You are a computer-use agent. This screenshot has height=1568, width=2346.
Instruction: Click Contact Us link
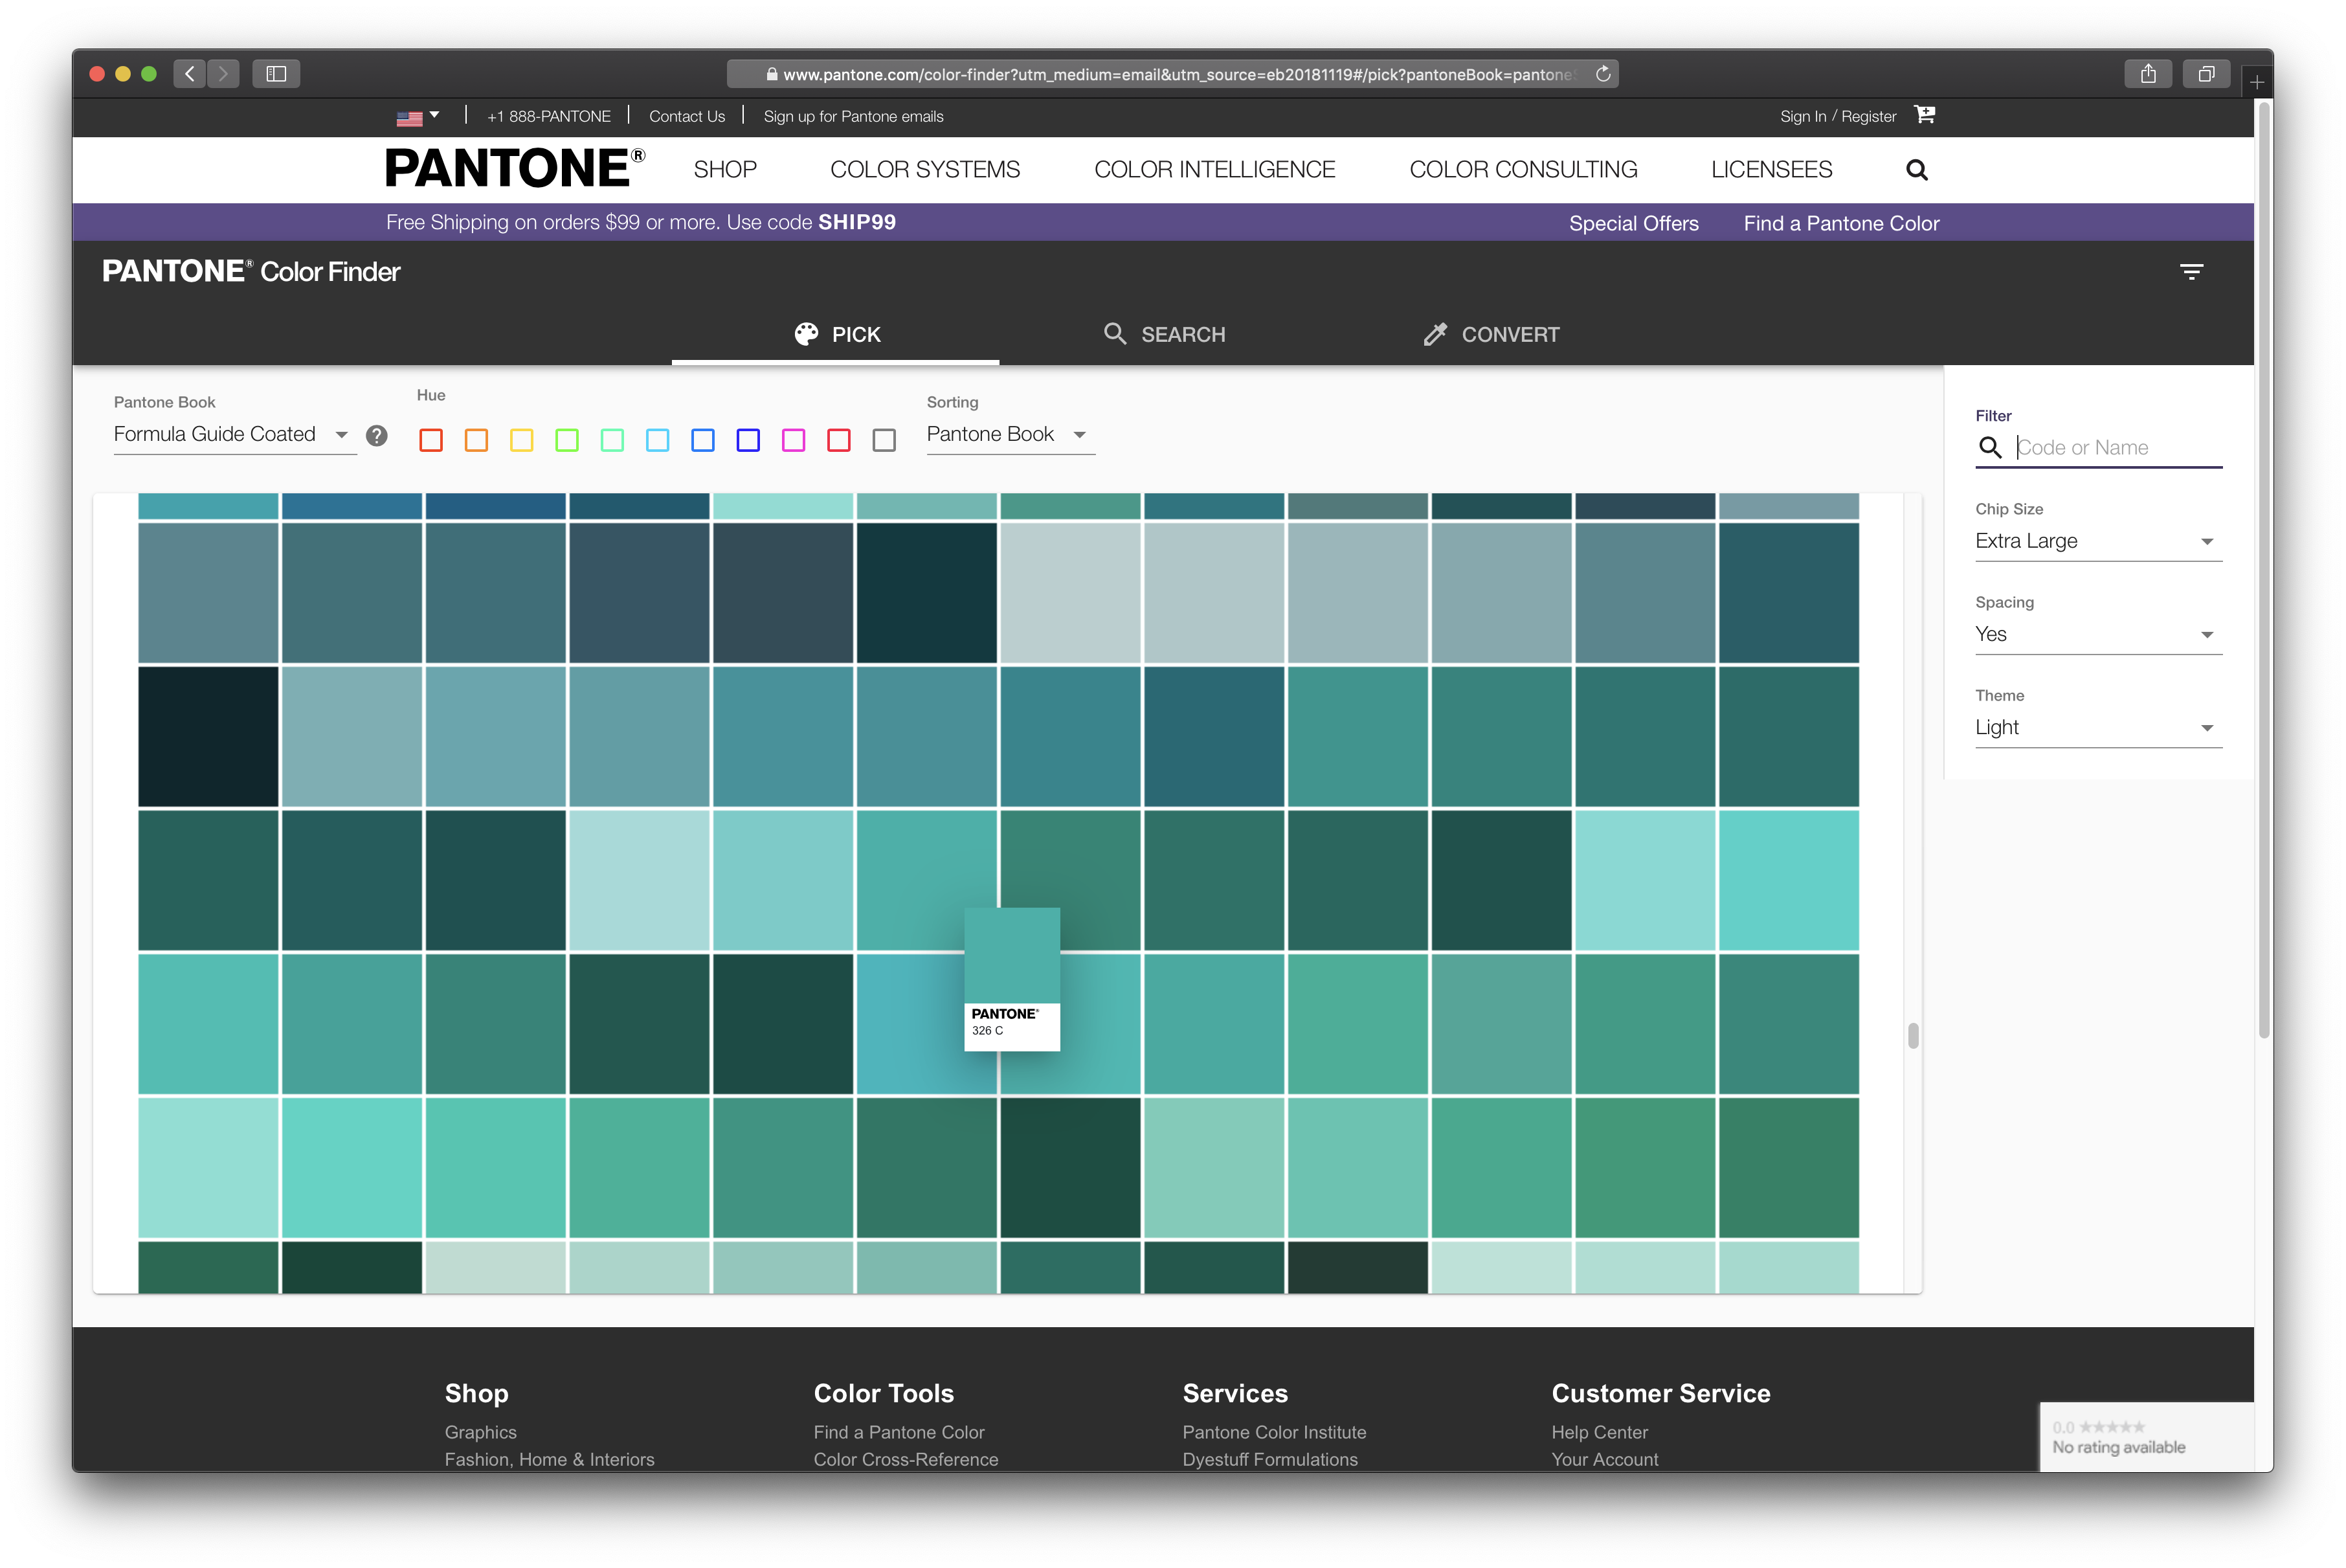pyautogui.click(x=687, y=117)
